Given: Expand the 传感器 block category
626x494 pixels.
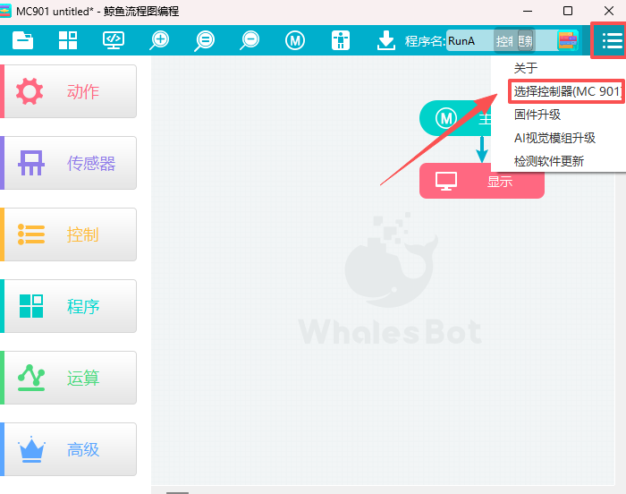Looking at the screenshot, I should (70, 163).
